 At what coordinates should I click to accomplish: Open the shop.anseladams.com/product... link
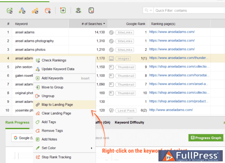point(179,101)
